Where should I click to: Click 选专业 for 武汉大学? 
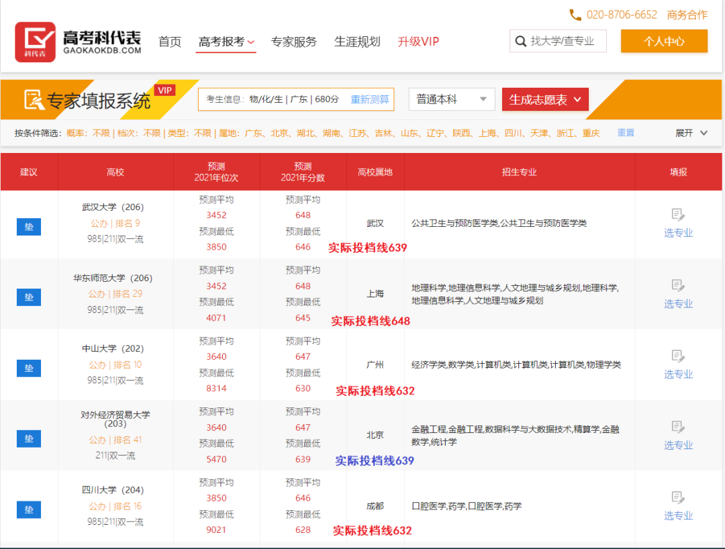(678, 233)
